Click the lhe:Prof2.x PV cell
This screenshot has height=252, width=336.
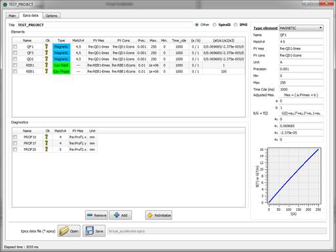click(78, 150)
